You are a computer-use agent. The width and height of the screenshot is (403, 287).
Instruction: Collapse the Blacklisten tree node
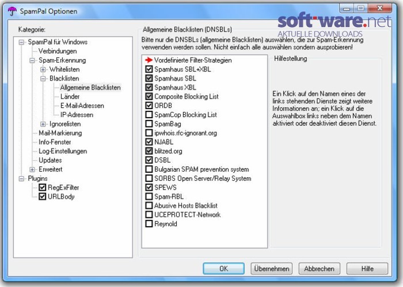click(43, 79)
